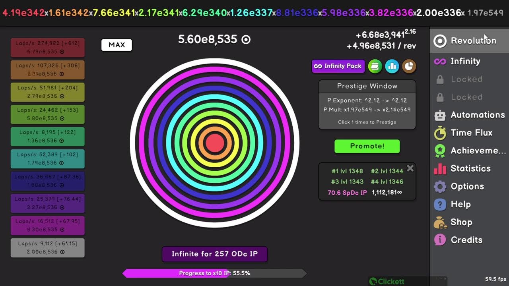
Task: Select the Shop menu label
Action: [461, 222]
